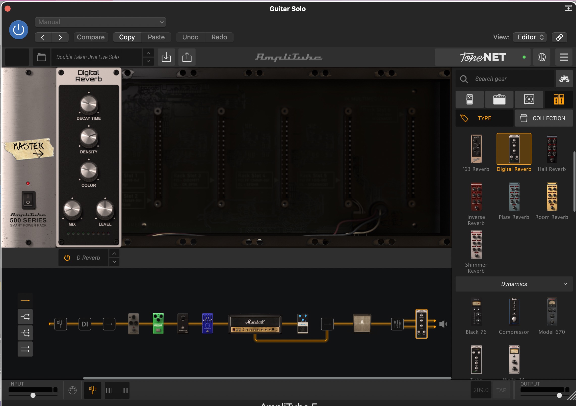Click the DENSITY knob
Image resolution: width=576 pixels, height=406 pixels.
pos(89,138)
